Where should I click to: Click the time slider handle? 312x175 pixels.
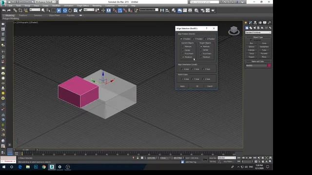25,150
